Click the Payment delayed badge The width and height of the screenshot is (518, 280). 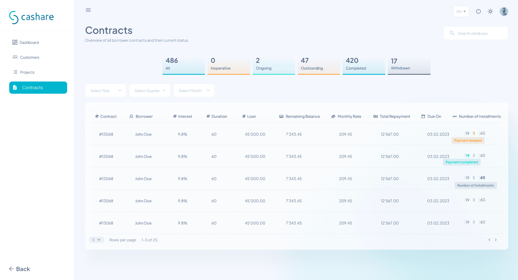(x=468, y=141)
